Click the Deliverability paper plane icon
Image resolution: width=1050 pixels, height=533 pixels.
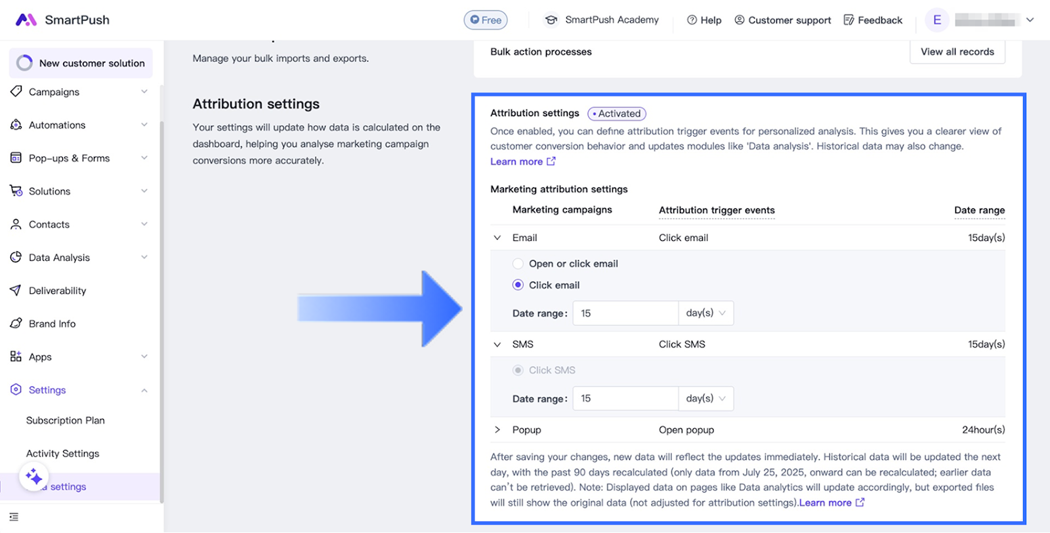(x=16, y=290)
